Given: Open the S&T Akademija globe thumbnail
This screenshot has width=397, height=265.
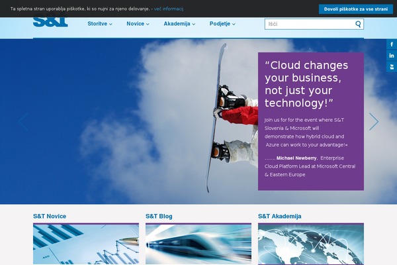Looking at the screenshot, I should (311, 244).
